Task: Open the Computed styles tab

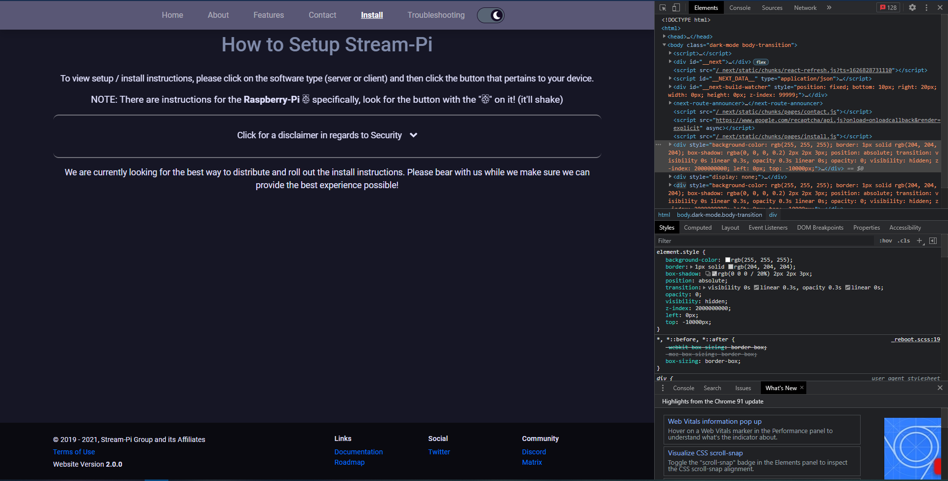Action: 698,228
